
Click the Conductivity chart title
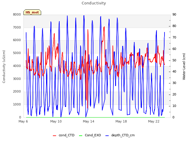click(94, 3)
